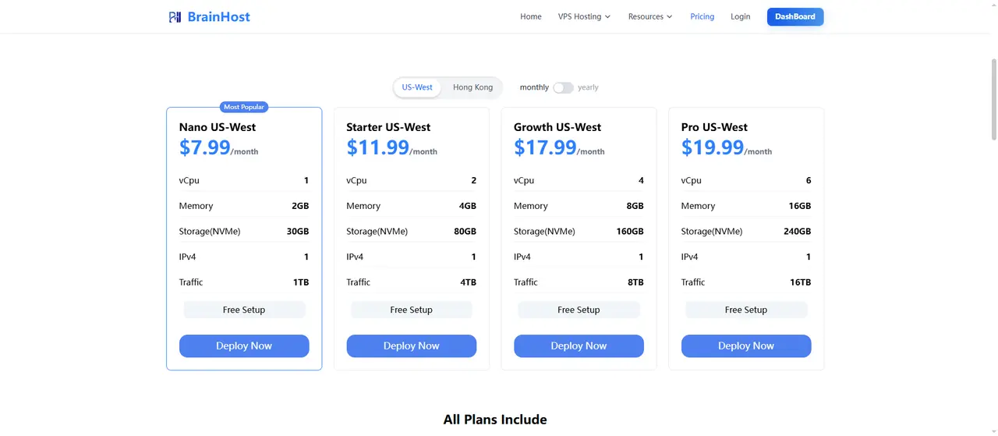Screen dimensions: 998x436
Task: Select the Growth US-West plan title
Action: point(557,127)
